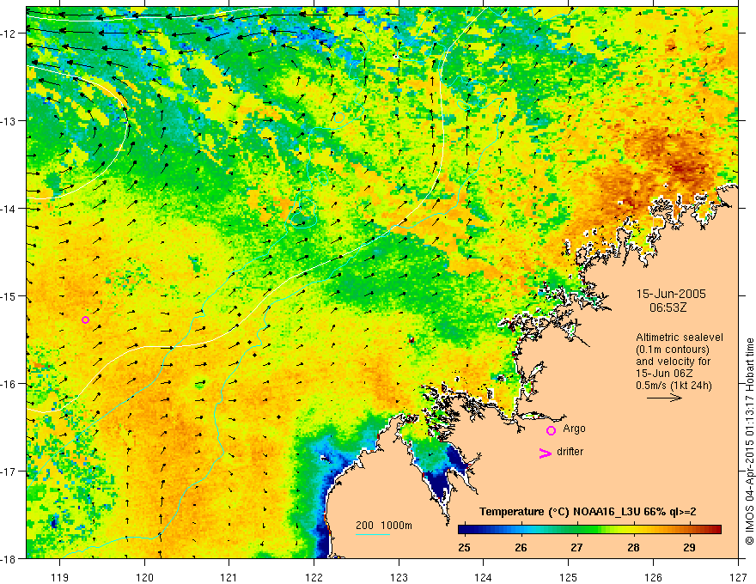Click the cyan depth contour legend line
Image resolution: width=756 pixels, height=584 pixels.
[373, 534]
